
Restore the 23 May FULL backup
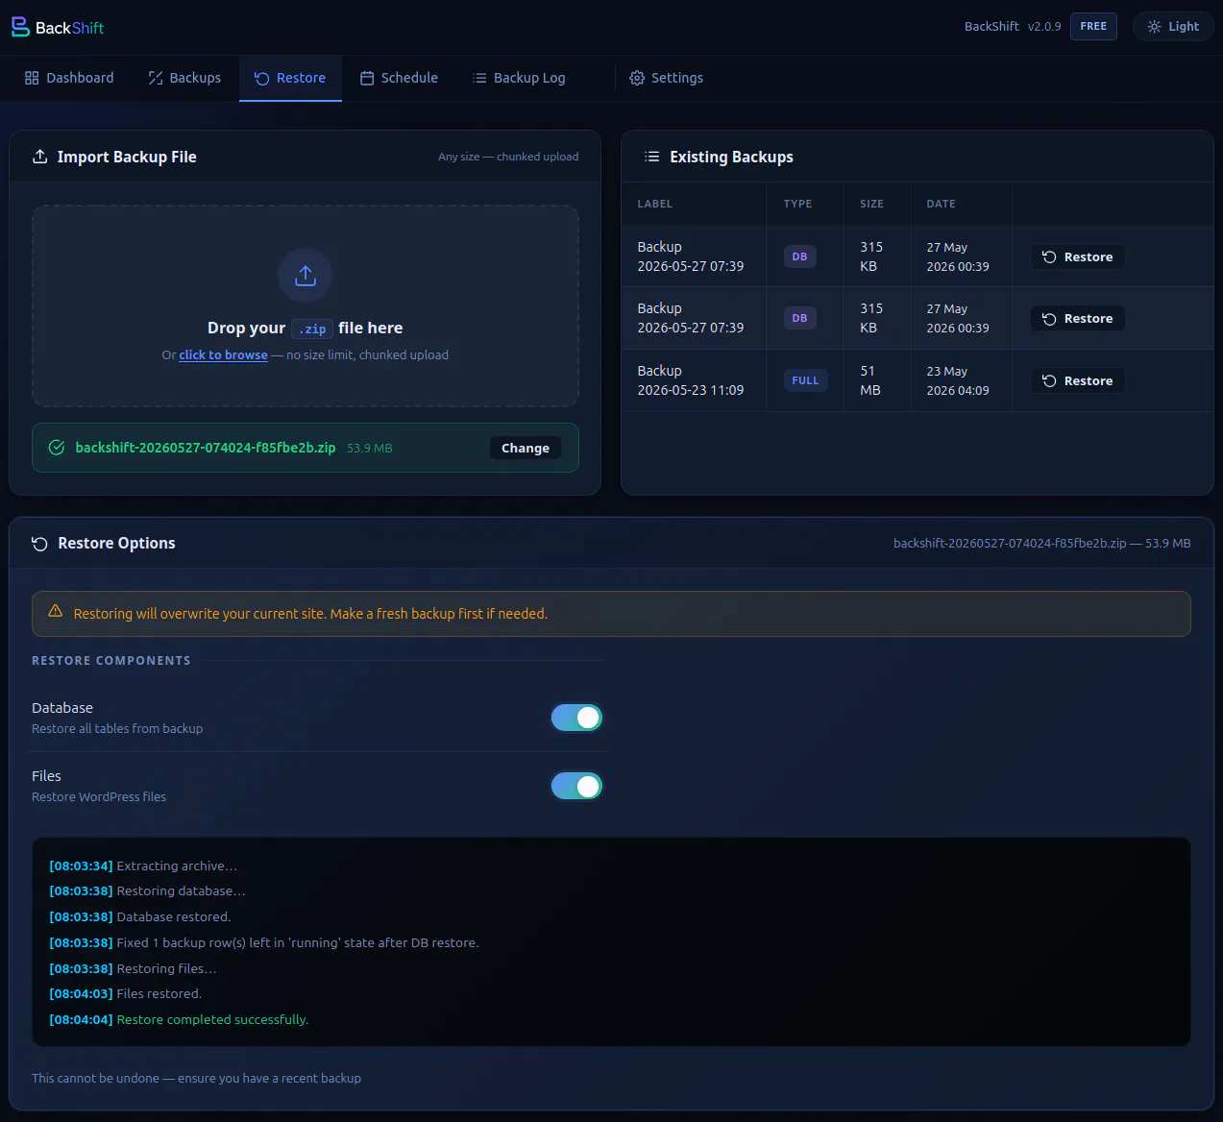pos(1078,380)
